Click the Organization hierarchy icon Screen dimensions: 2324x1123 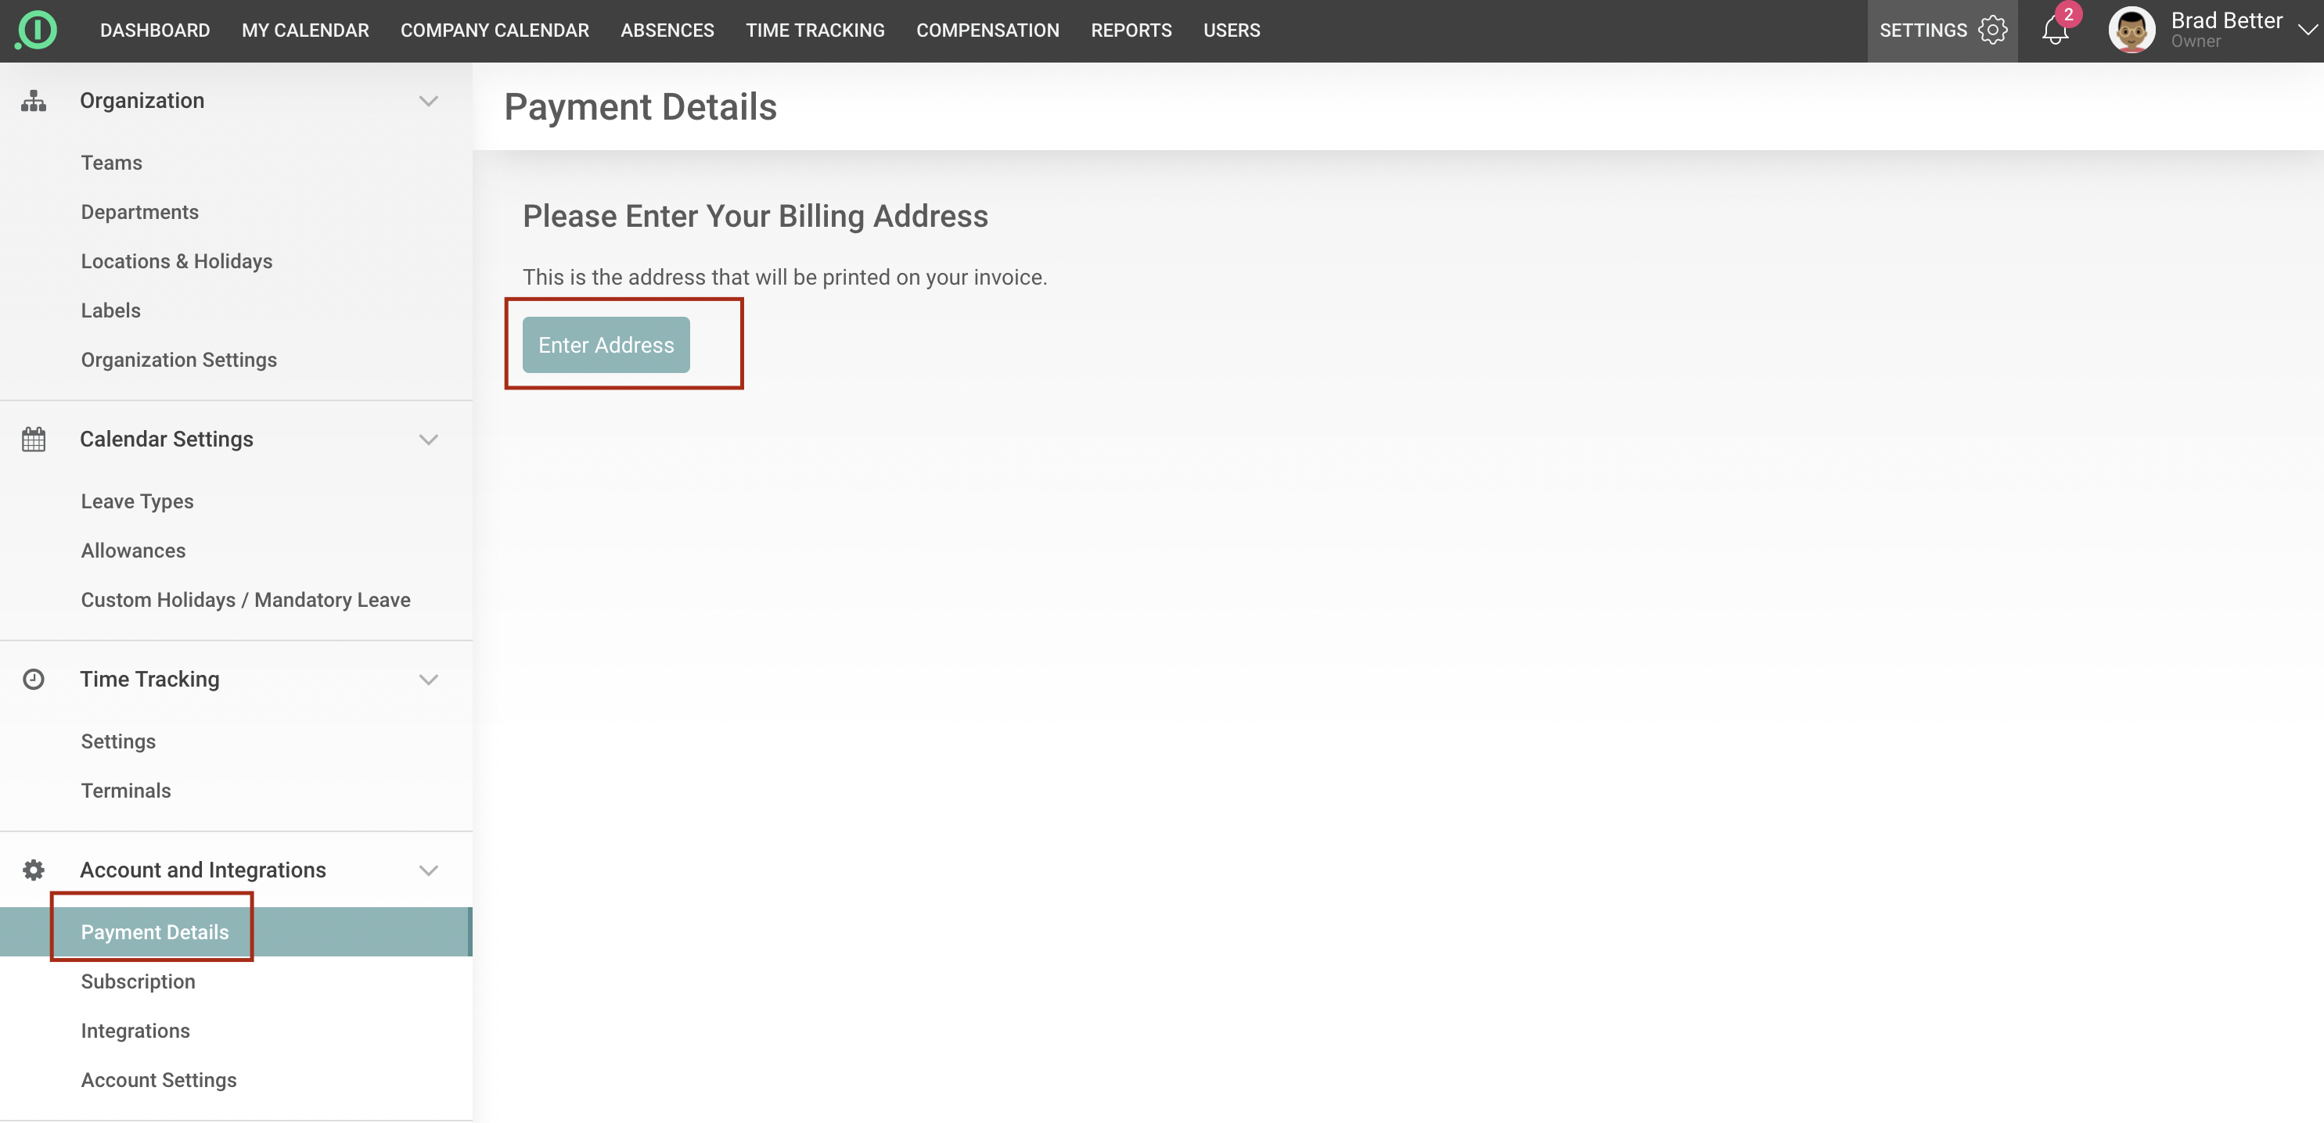click(x=34, y=101)
